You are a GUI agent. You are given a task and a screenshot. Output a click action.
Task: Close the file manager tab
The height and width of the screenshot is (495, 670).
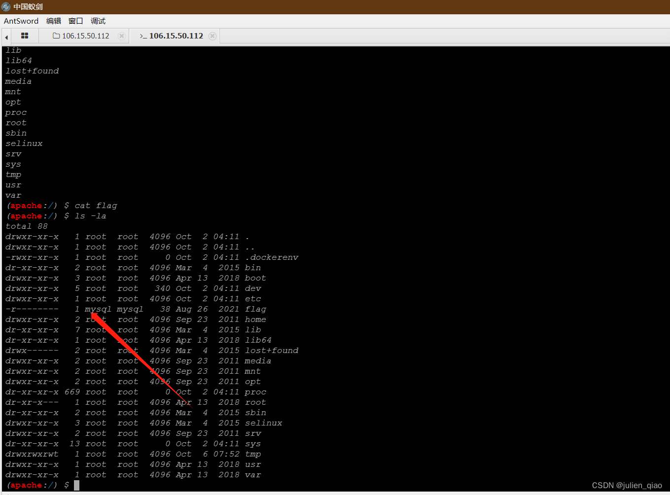click(122, 36)
